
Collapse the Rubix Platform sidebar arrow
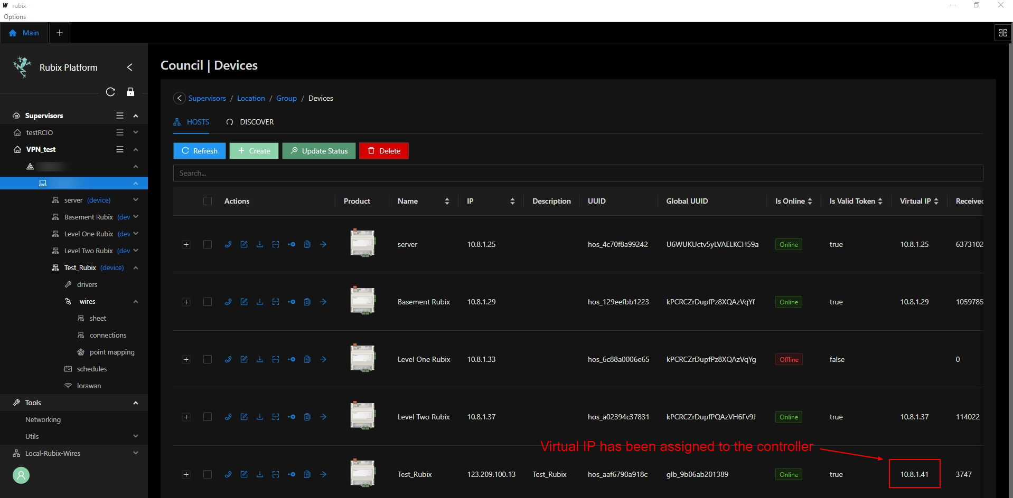(x=129, y=68)
